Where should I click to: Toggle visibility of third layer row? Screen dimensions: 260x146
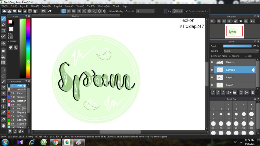pyautogui.click(x=212, y=78)
